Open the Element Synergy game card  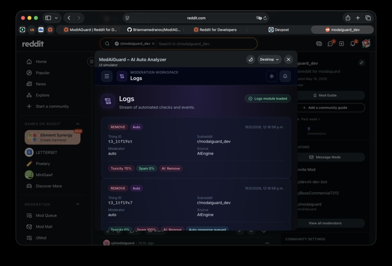click(53, 137)
